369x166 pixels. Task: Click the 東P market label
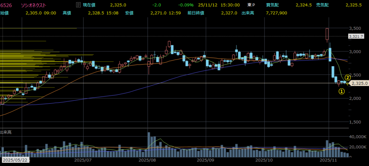pos(251,5)
